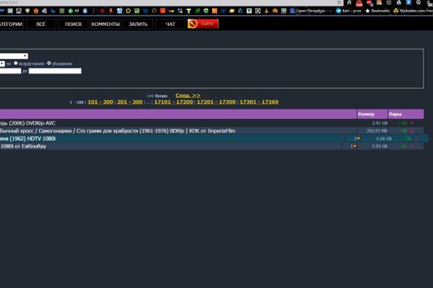
Task: Click the browser menu icon at the top right
Action: tap(429, 3)
